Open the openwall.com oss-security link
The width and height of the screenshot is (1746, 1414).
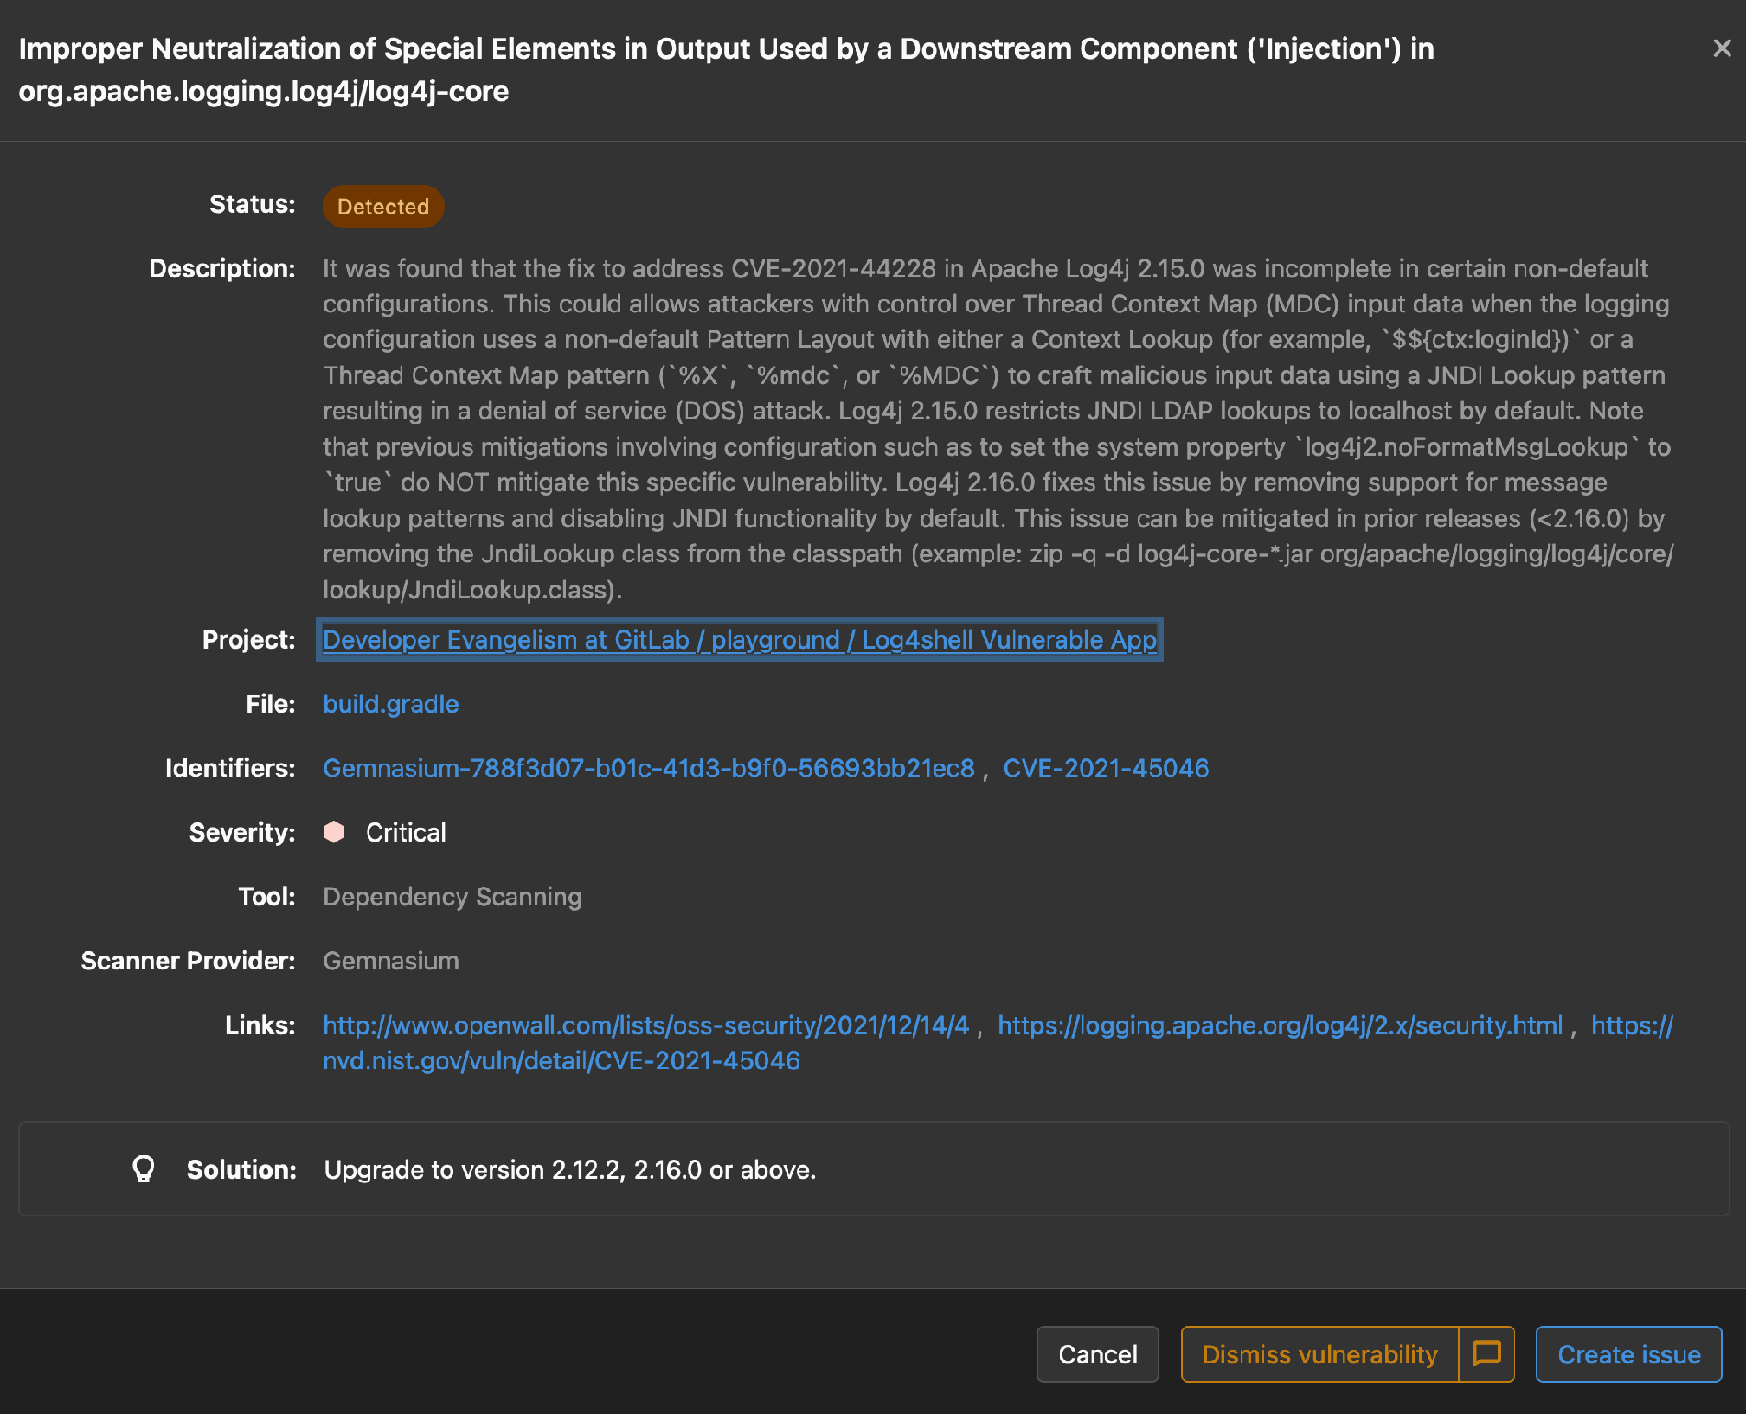tap(645, 1024)
